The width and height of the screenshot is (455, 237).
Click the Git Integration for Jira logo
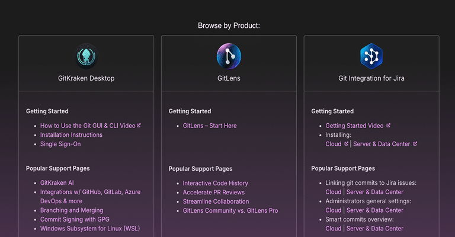pos(371,56)
